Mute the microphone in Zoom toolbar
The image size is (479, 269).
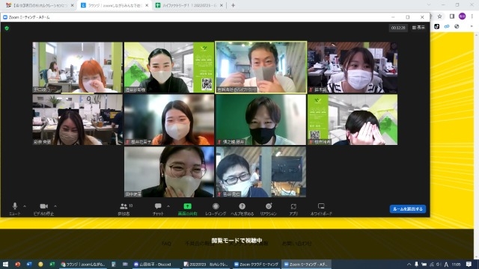point(15,208)
